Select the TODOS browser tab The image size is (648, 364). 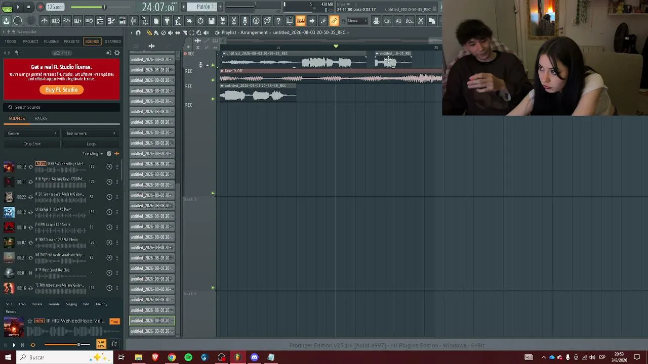click(x=10, y=41)
